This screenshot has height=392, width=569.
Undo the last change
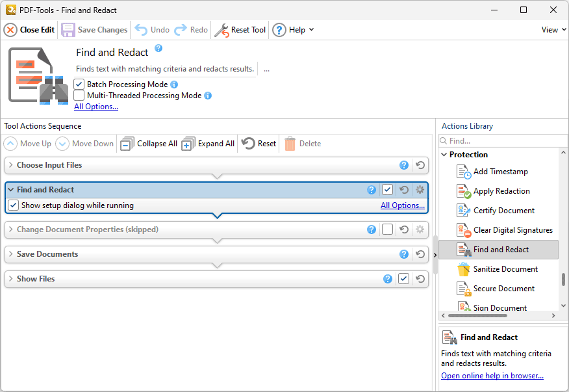tap(152, 30)
